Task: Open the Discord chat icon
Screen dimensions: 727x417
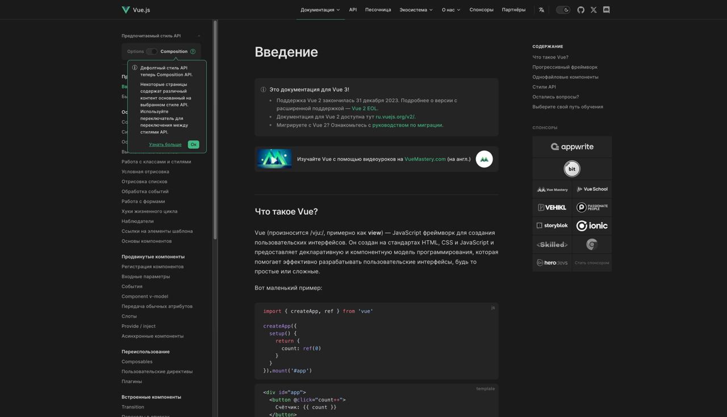Action: [x=606, y=10]
